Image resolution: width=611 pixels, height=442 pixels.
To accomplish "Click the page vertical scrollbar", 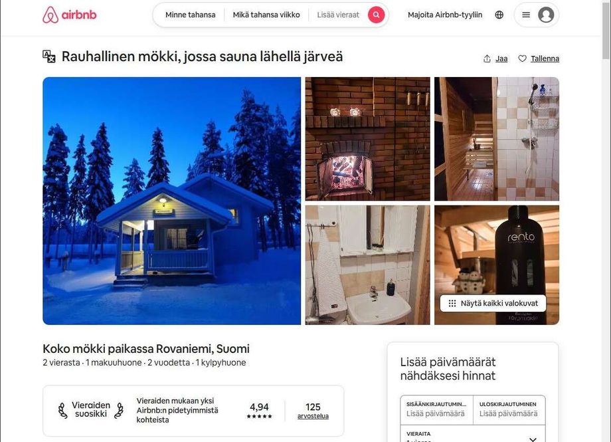I will coord(606,221).
